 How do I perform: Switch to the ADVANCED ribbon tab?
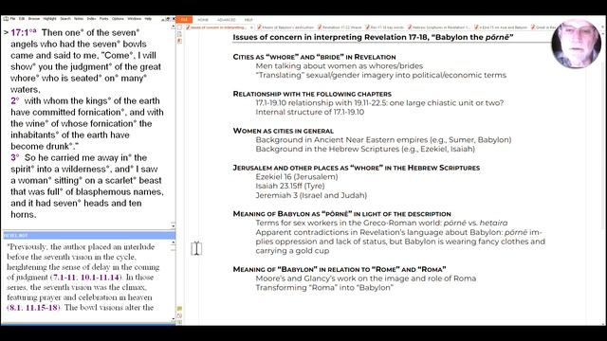(x=226, y=20)
